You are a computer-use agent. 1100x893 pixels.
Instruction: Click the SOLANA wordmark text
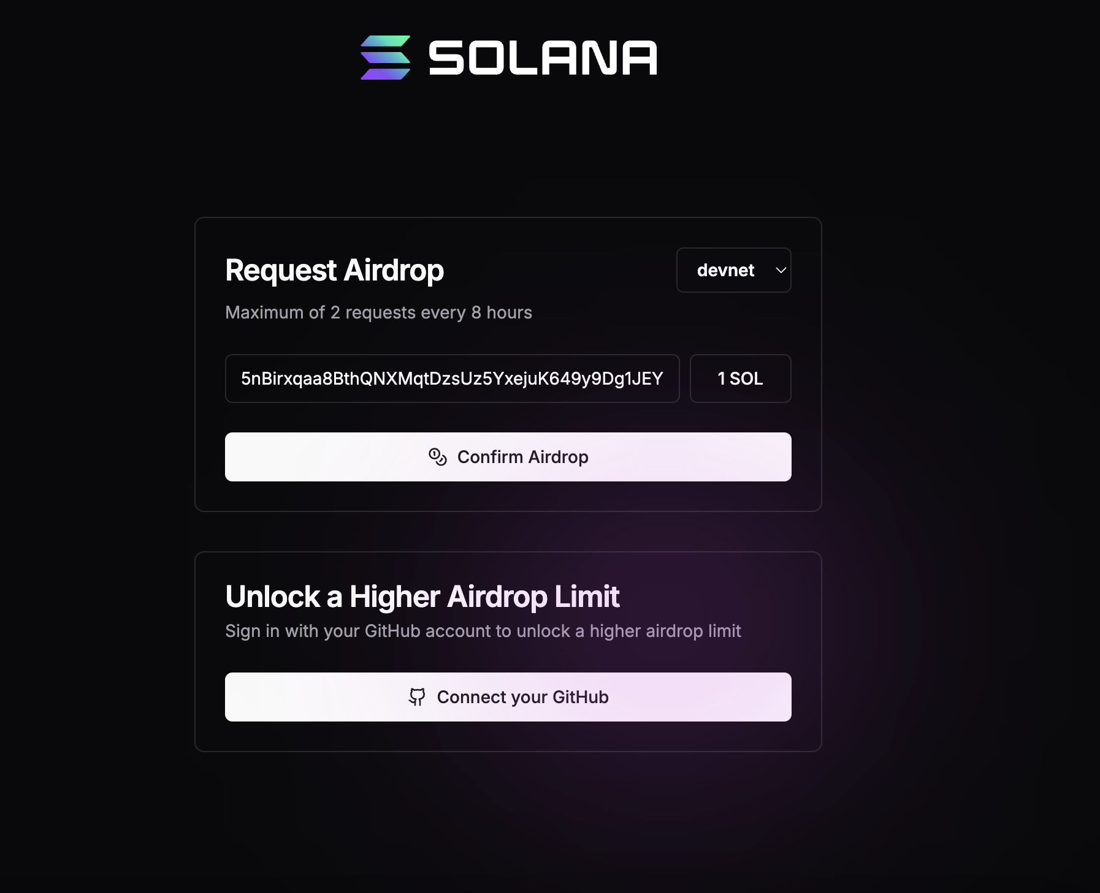pos(543,58)
